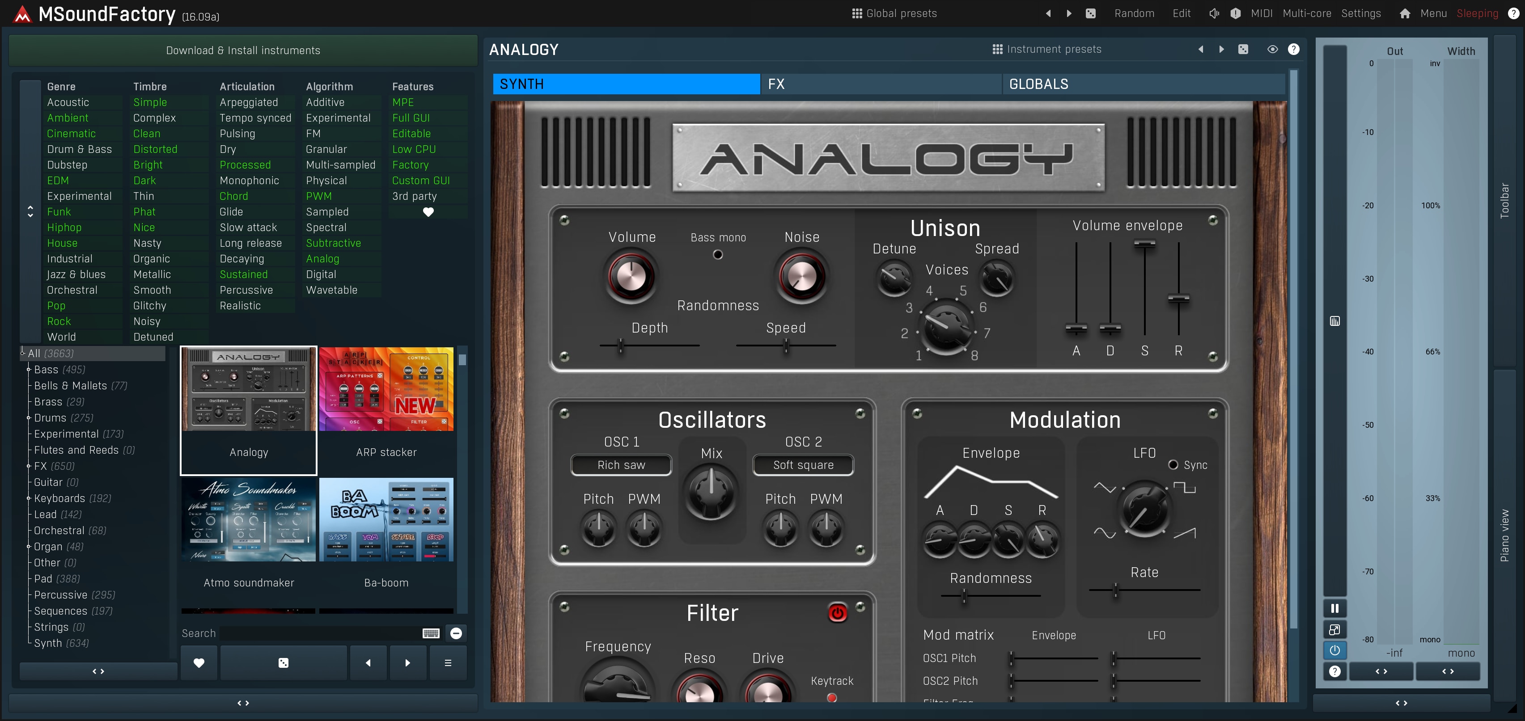Click meter settings icon left of scale
Viewport: 1525px width, 721px height.
(1334, 321)
